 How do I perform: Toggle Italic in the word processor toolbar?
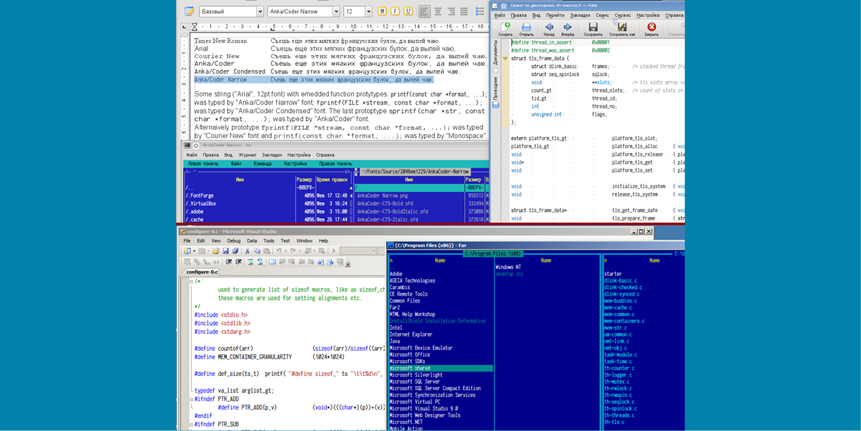(x=395, y=12)
